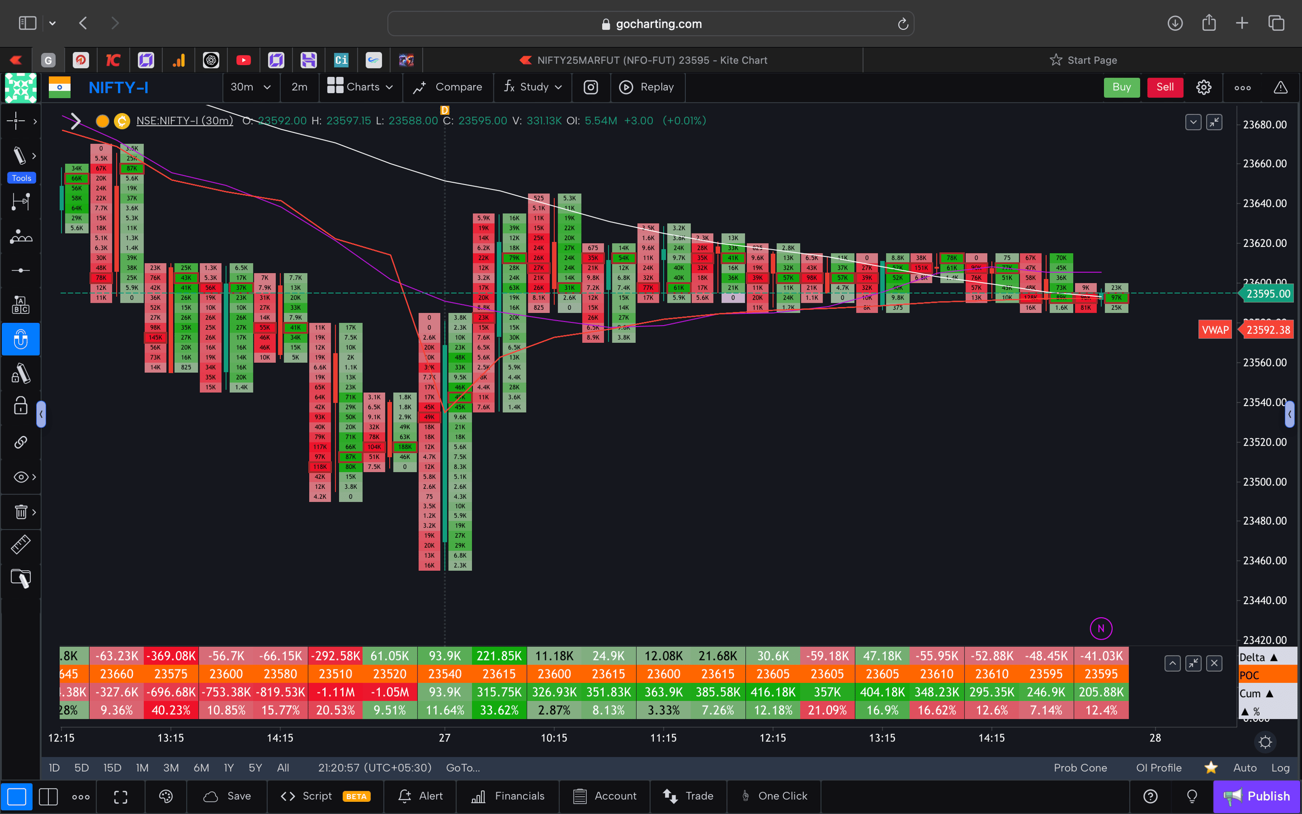Take a chart snapshot with the camera icon

coord(591,87)
